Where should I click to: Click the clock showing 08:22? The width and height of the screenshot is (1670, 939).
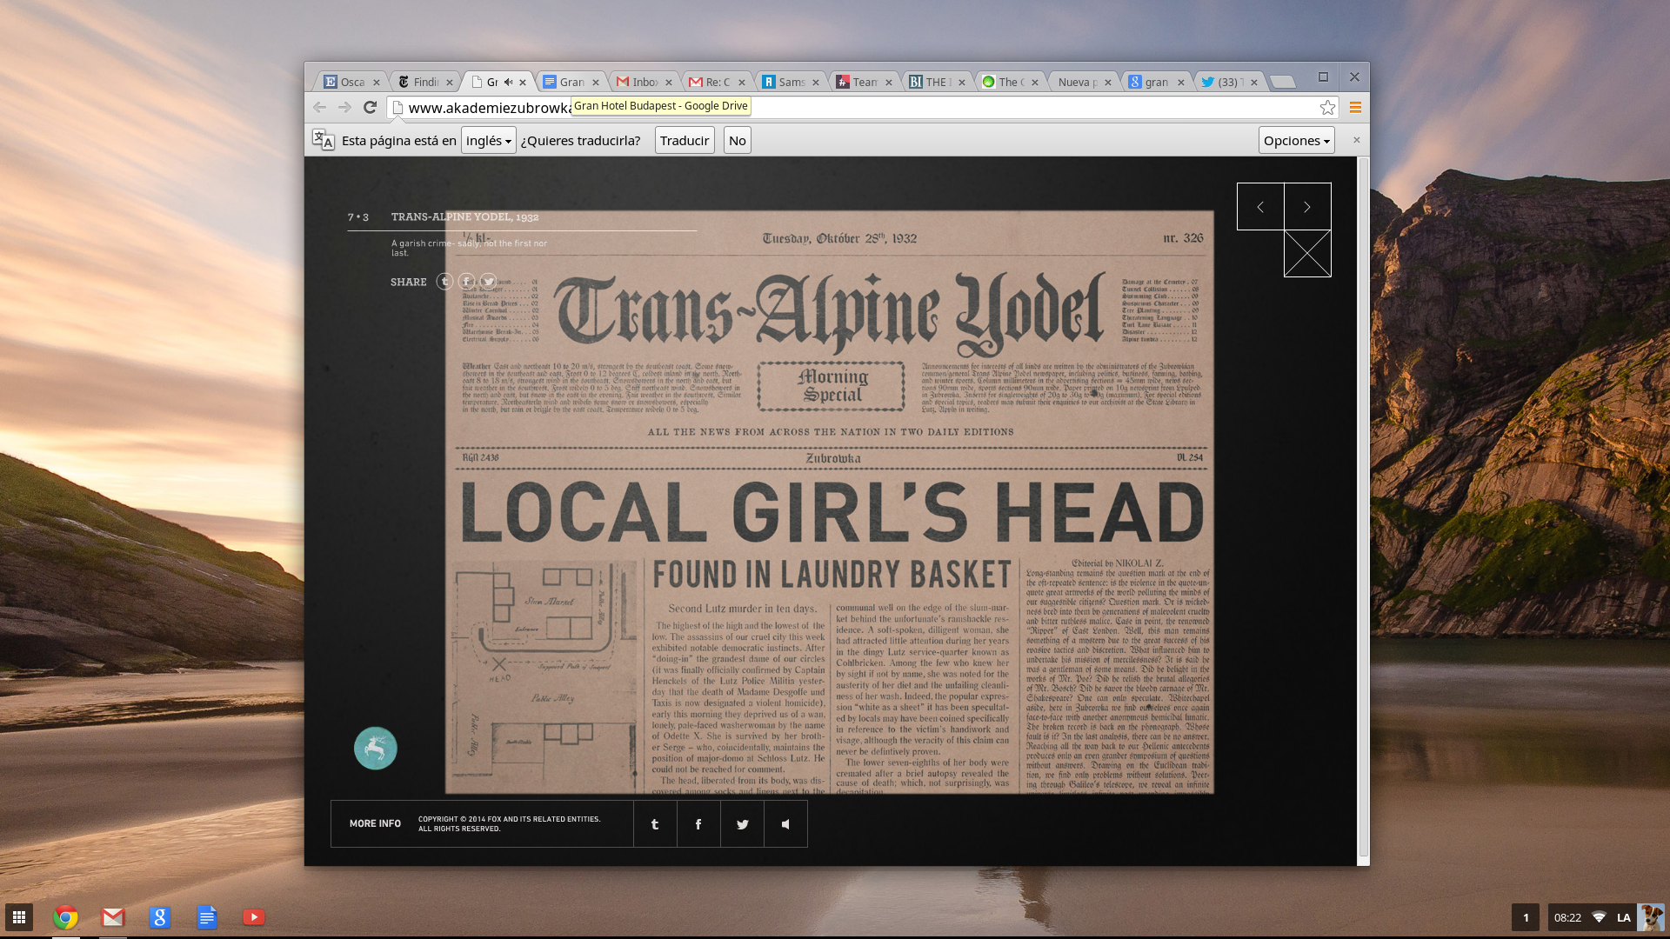tap(1567, 917)
